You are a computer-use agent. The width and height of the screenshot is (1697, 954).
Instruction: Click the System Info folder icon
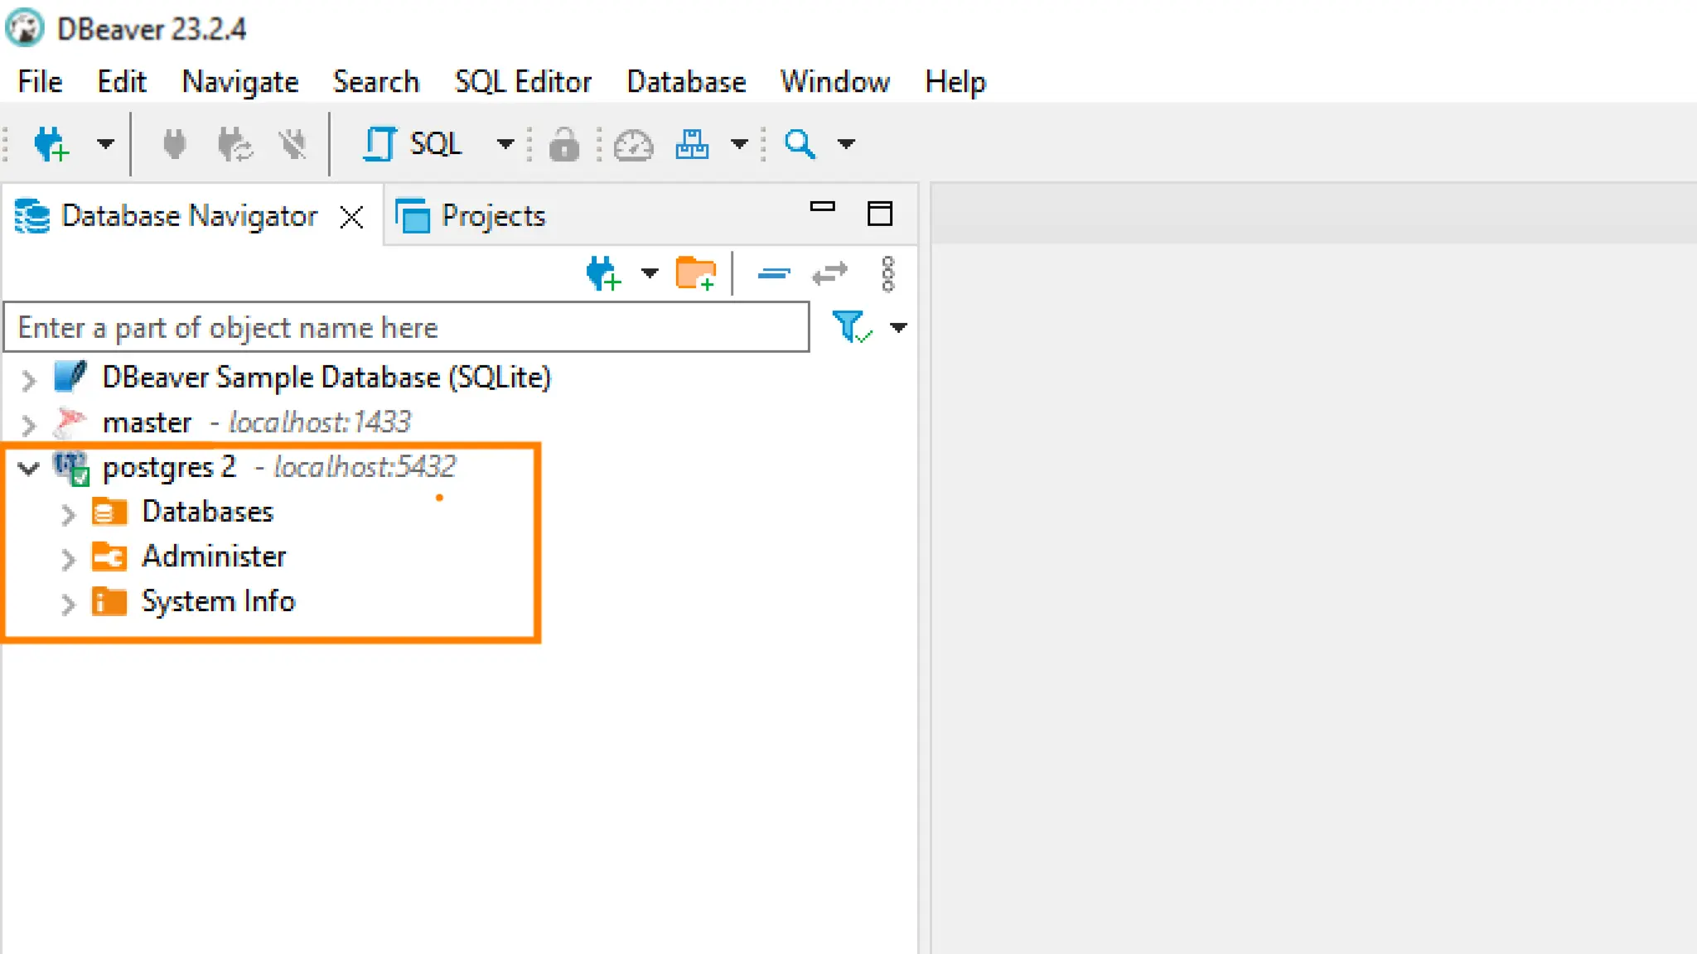tap(109, 601)
